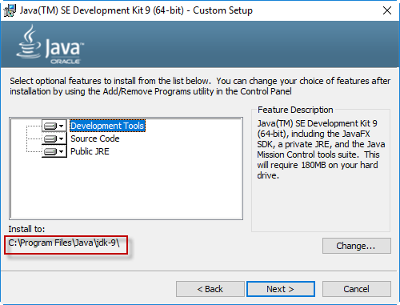Image resolution: width=400 pixels, height=305 pixels.
Task: Click the Oracle wordmark under the Java logo
Action: pos(66,62)
